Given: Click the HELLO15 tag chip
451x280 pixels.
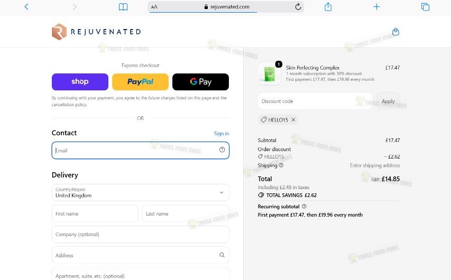Looking at the screenshot, I should tap(278, 119).
